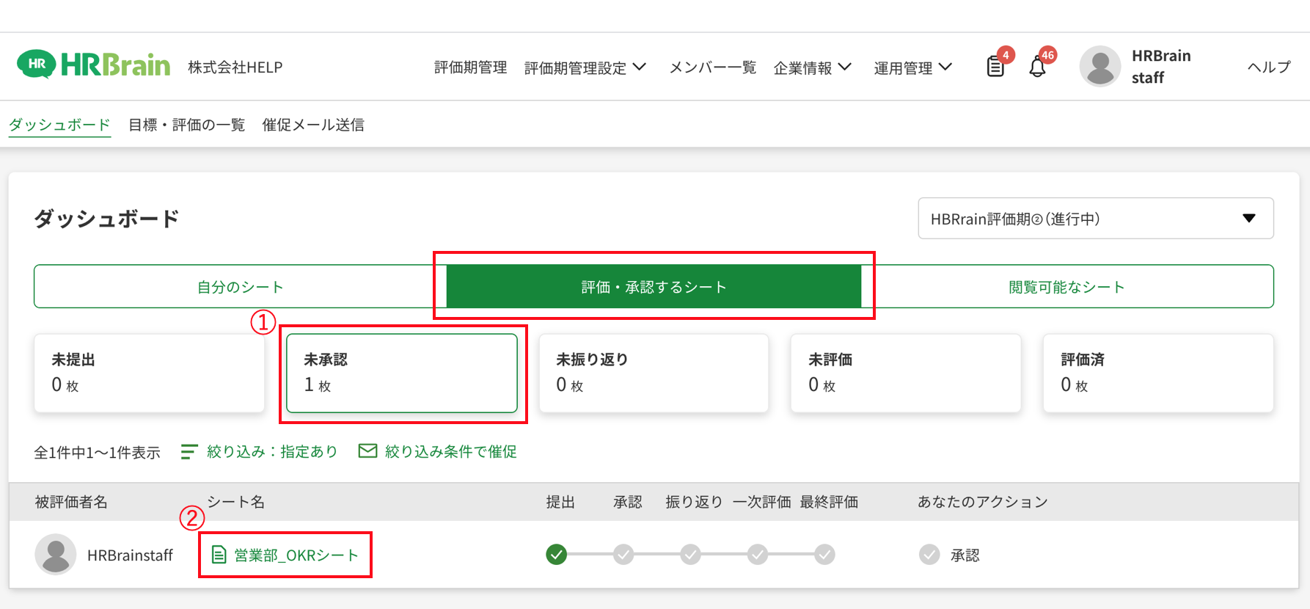
Task: Click the grey 振り返り step checkmark
Action: pyautogui.click(x=690, y=555)
